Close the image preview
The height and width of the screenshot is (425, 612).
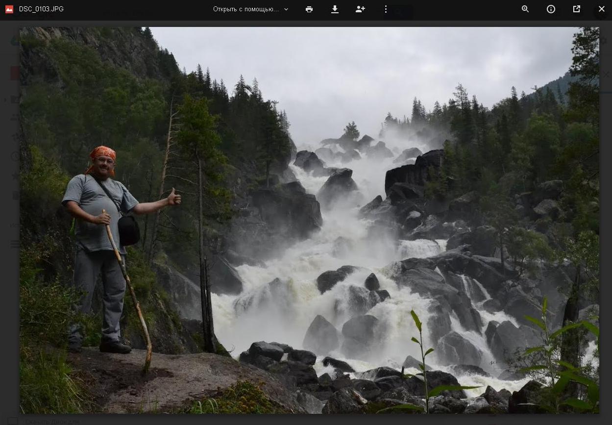602,9
